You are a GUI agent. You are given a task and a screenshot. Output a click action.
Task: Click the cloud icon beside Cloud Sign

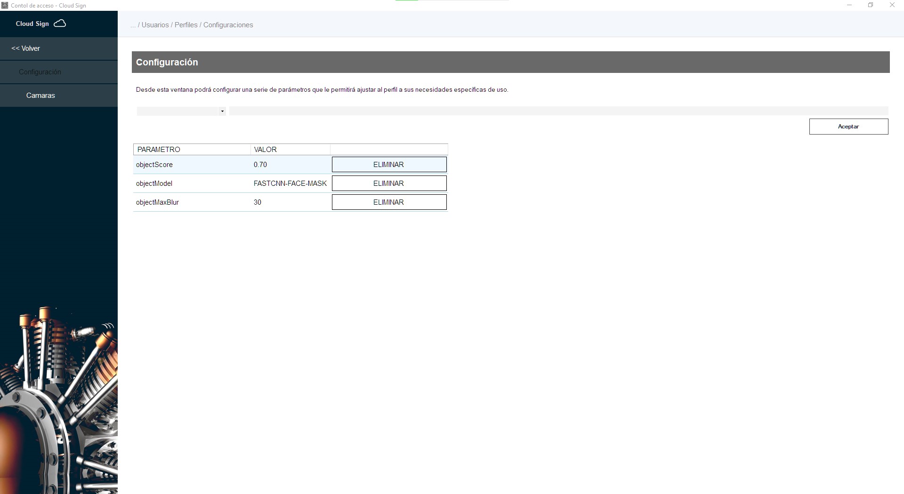[x=60, y=24]
